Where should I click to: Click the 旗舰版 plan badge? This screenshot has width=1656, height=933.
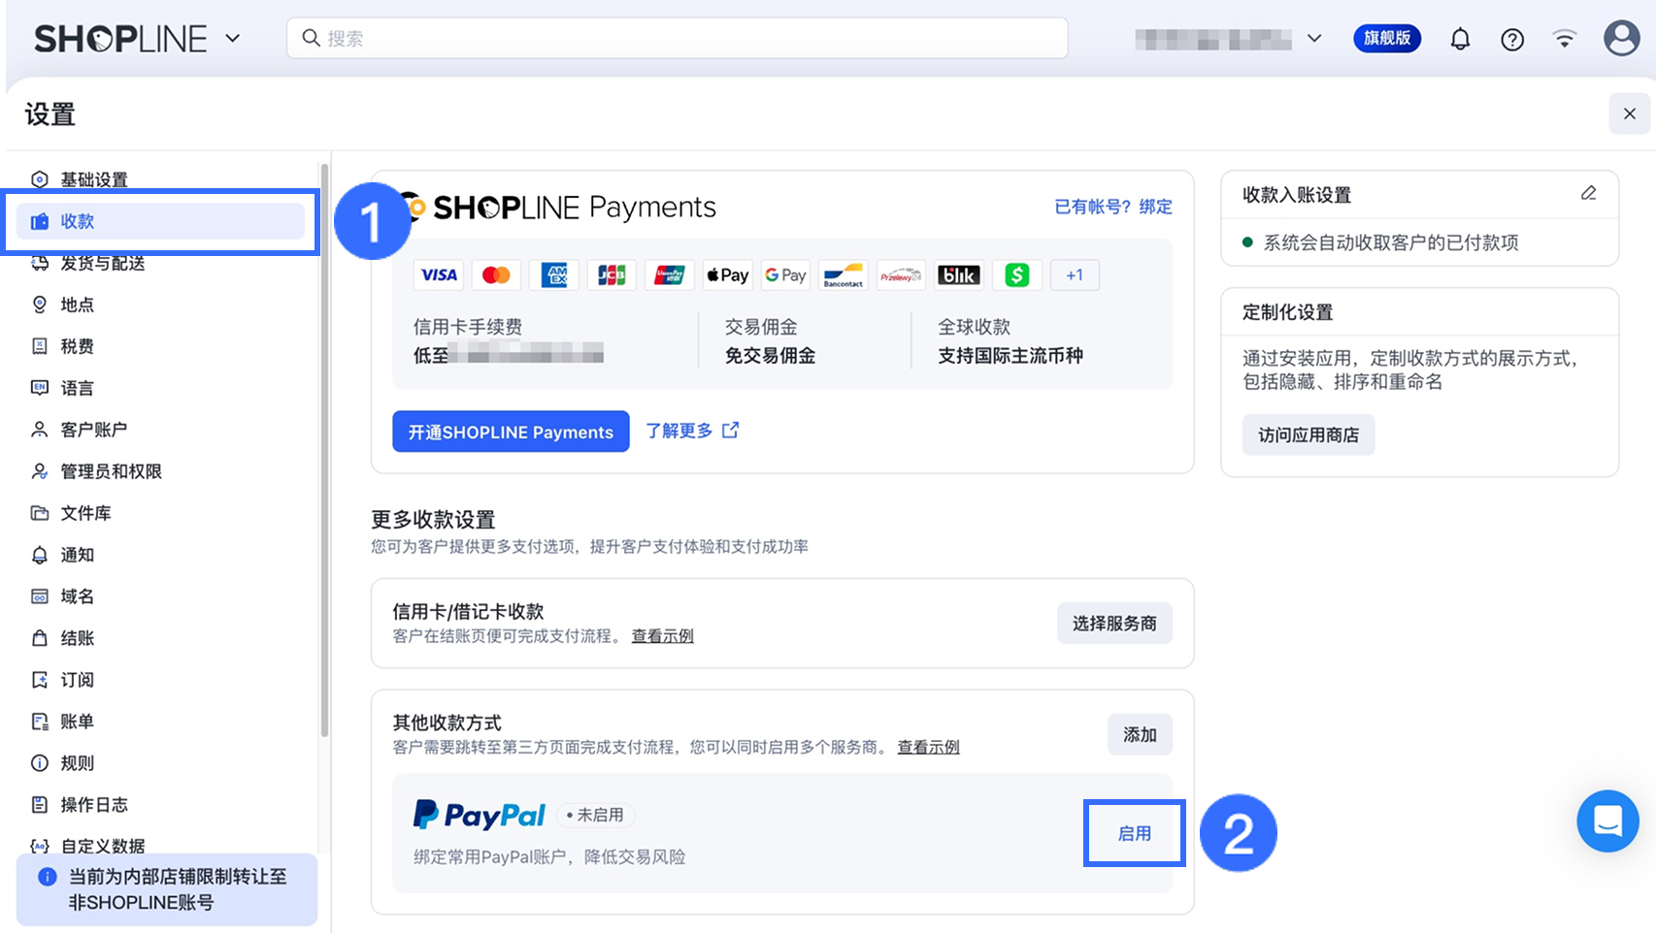pos(1387,39)
